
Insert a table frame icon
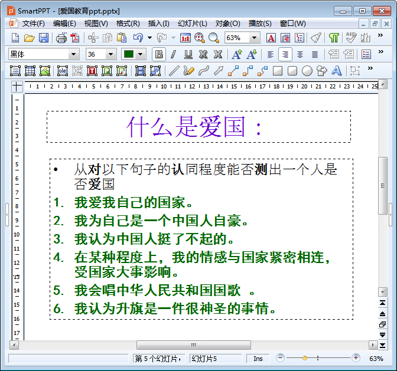coord(30,71)
